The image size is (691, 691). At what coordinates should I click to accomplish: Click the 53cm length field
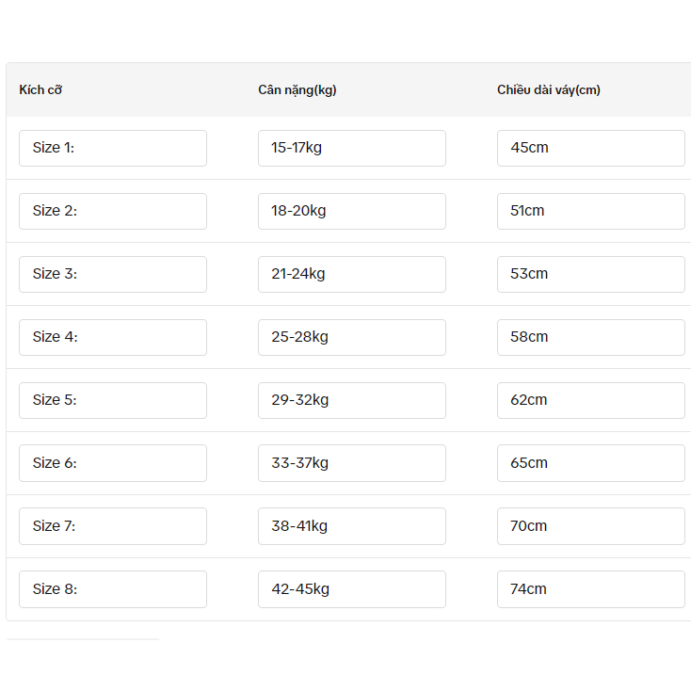(591, 274)
